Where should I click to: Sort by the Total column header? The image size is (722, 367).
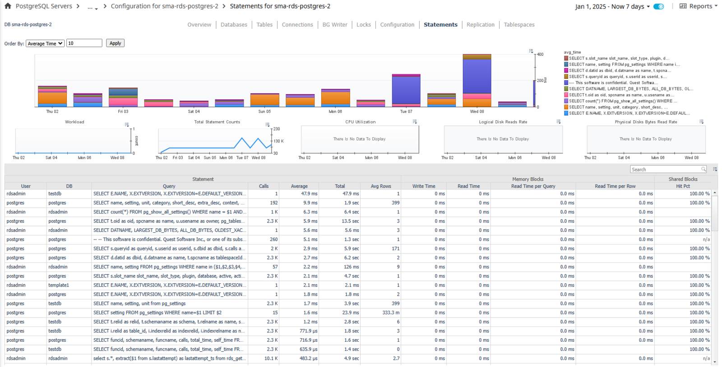pyautogui.click(x=340, y=186)
